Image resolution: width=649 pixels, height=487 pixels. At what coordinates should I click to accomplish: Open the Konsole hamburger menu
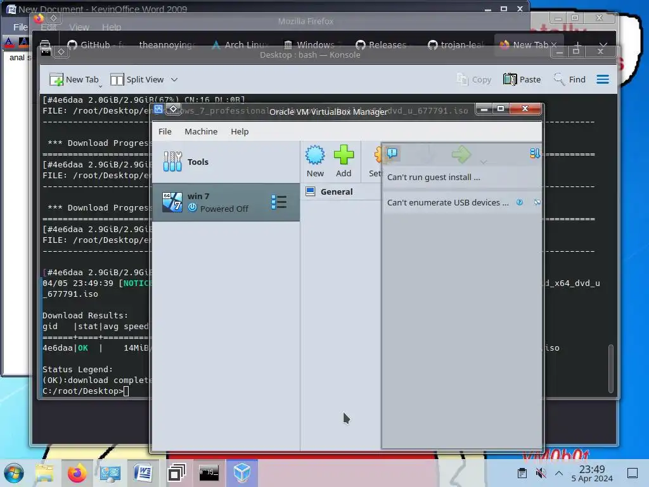point(603,79)
